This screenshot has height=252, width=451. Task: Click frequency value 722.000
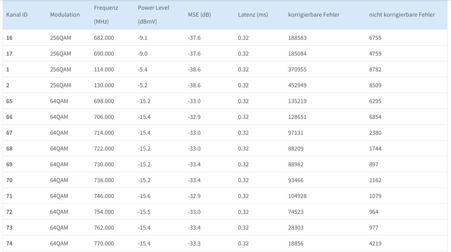point(104,148)
